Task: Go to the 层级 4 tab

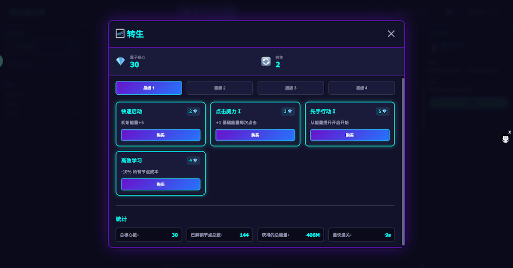Action: [362, 88]
